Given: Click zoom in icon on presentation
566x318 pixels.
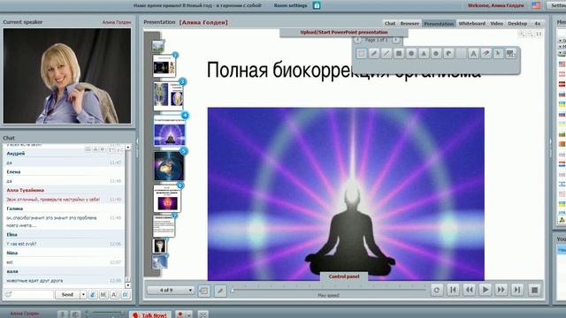Looking at the screenshot, I should [x=522, y=34].
